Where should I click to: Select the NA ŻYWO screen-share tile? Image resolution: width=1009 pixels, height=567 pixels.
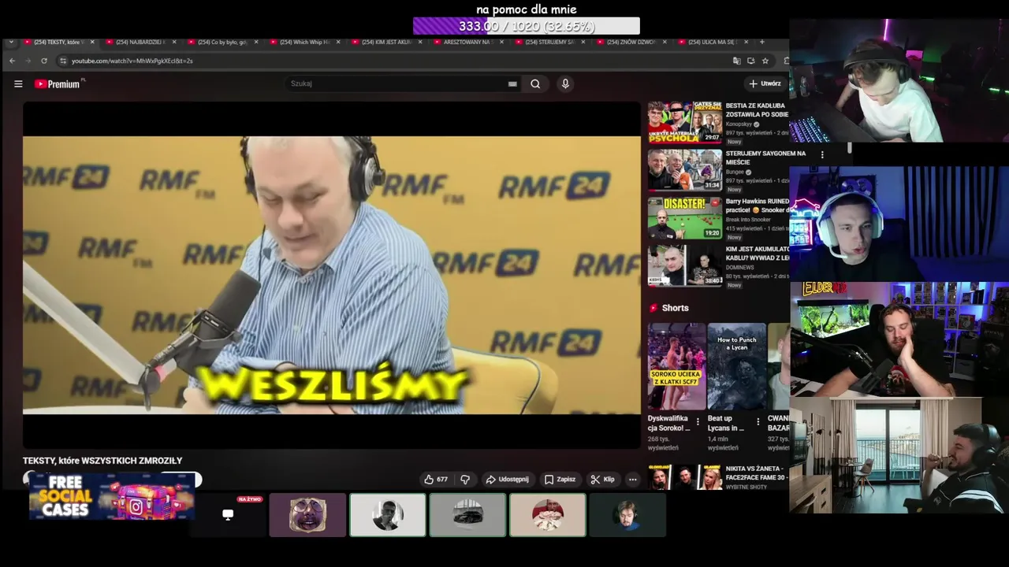tap(228, 515)
